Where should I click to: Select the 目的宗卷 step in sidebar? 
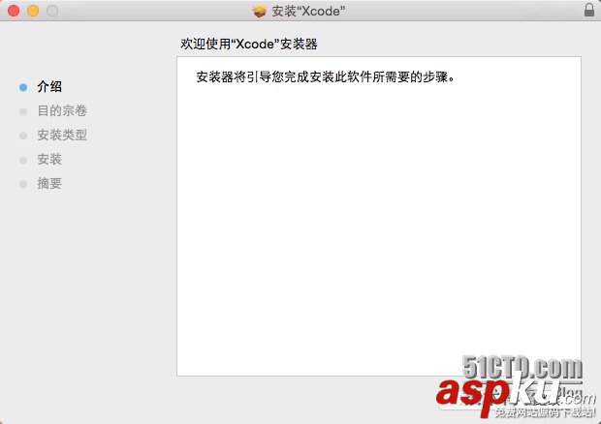point(62,111)
